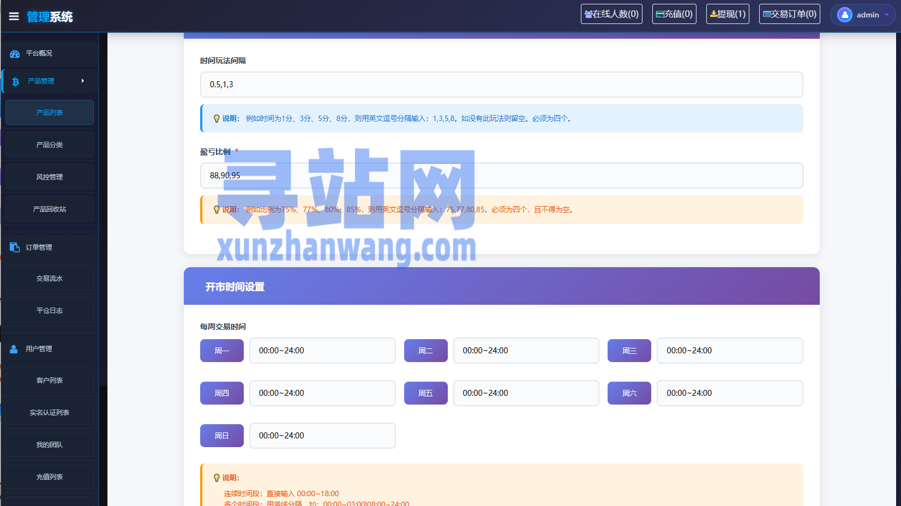Image resolution: width=901 pixels, height=506 pixels.
Task: Edit the 周日 trading time field
Action: coord(322,436)
